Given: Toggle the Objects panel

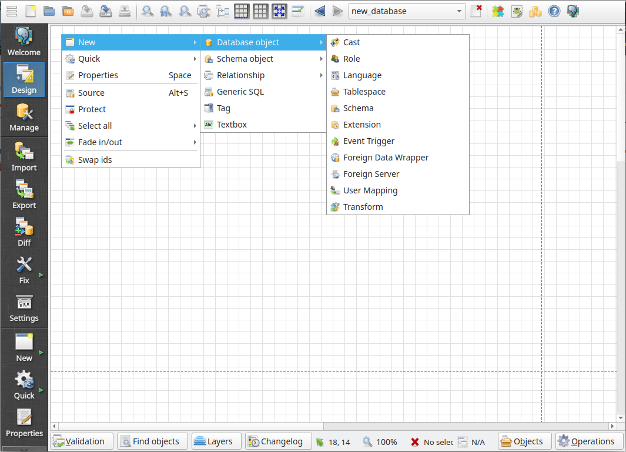Looking at the screenshot, I should pyautogui.click(x=524, y=441).
